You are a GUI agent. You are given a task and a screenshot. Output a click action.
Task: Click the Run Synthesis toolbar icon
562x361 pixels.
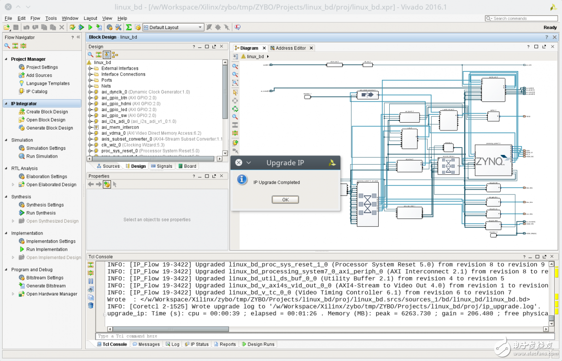(82, 28)
